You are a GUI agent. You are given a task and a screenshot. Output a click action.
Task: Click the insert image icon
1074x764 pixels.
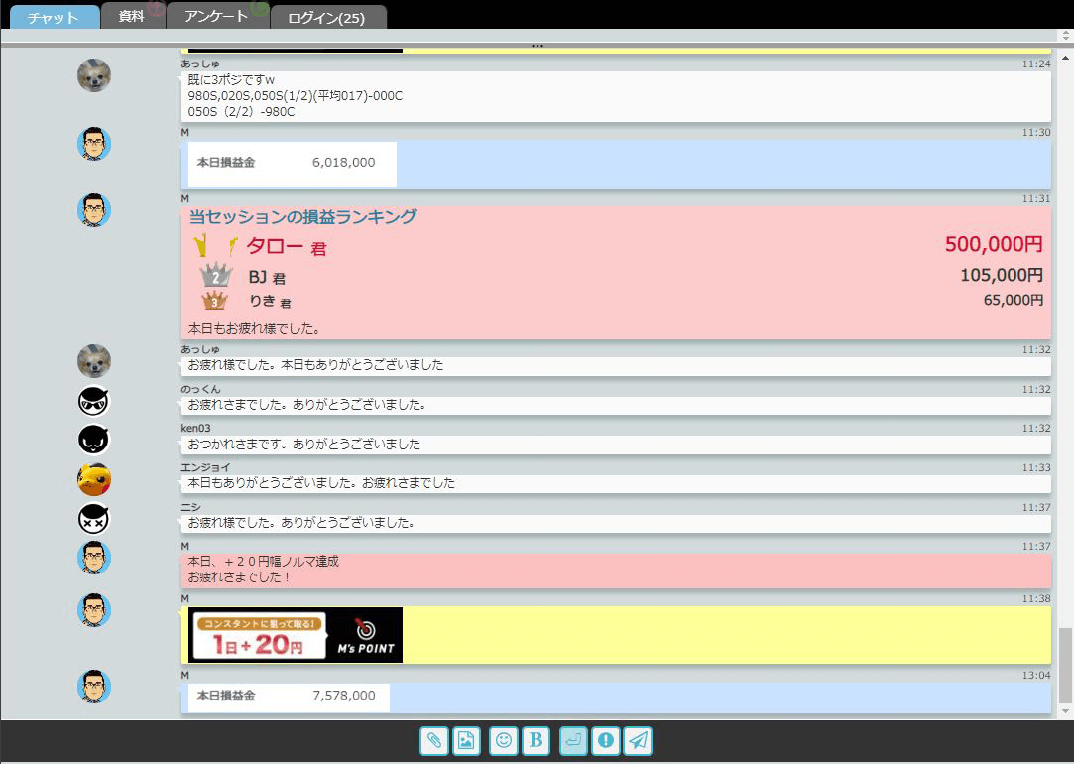(x=466, y=741)
